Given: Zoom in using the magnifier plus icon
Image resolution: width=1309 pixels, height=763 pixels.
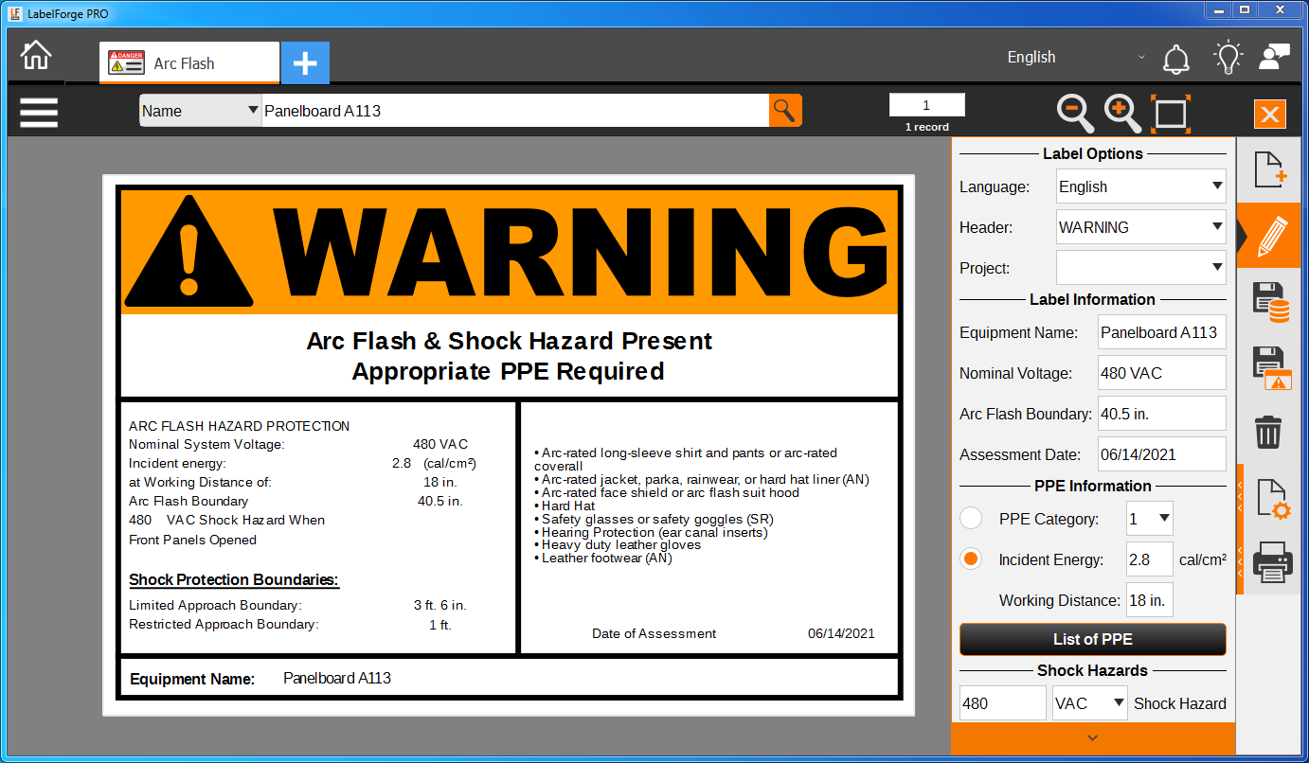Looking at the screenshot, I should [1121, 114].
